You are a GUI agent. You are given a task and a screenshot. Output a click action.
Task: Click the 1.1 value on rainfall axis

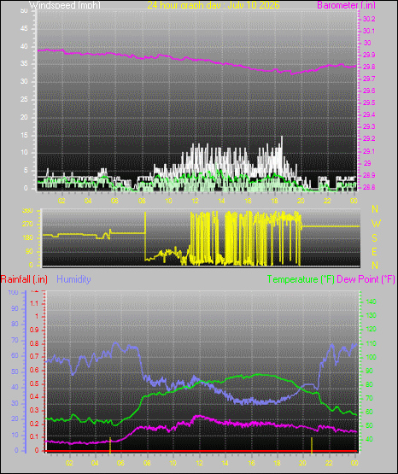34,303
